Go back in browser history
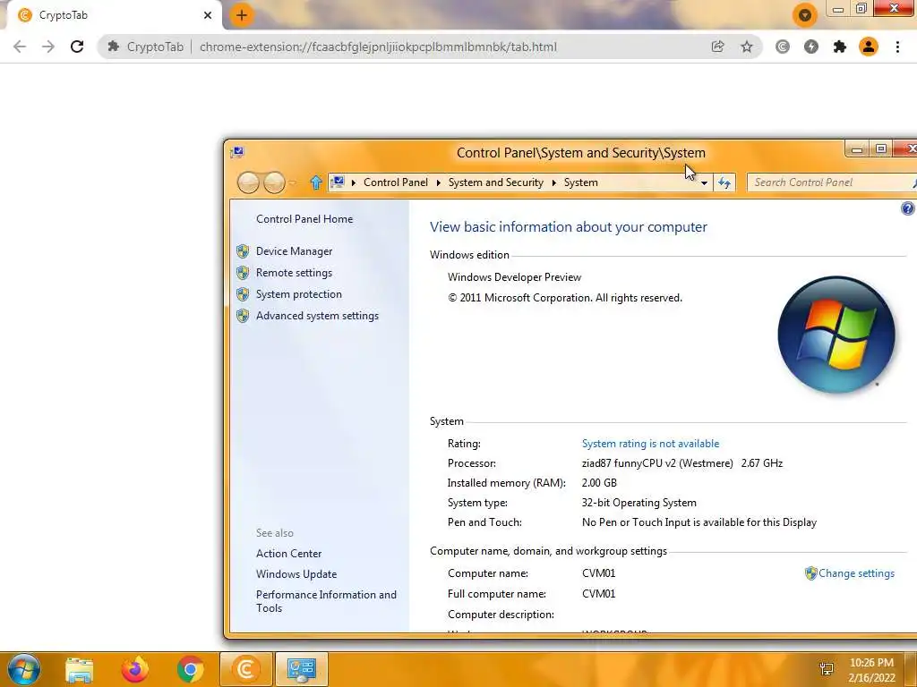 (x=20, y=47)
